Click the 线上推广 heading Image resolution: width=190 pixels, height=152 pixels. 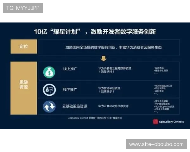70,69
